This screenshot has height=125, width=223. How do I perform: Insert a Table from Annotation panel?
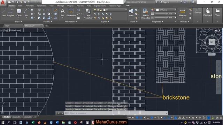[x=78, y=18]
